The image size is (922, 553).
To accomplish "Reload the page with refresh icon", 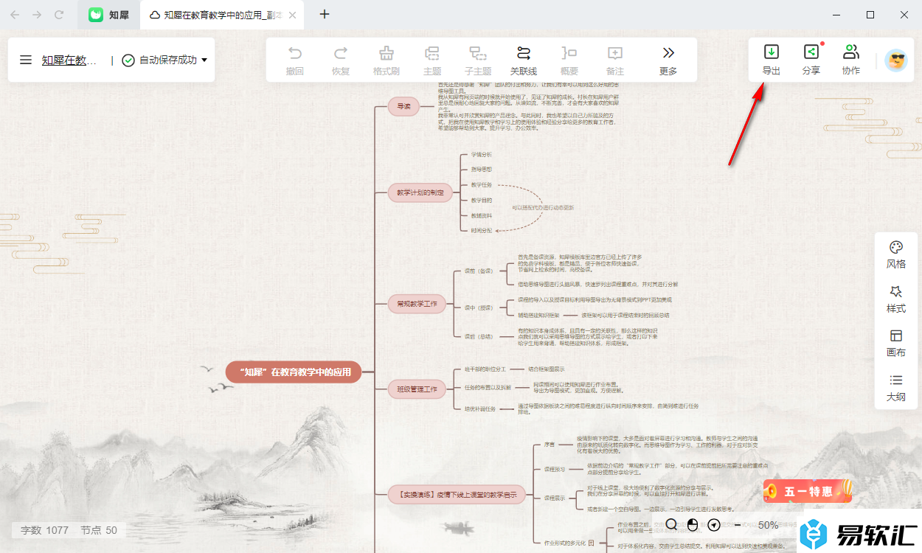I will 59,15.
